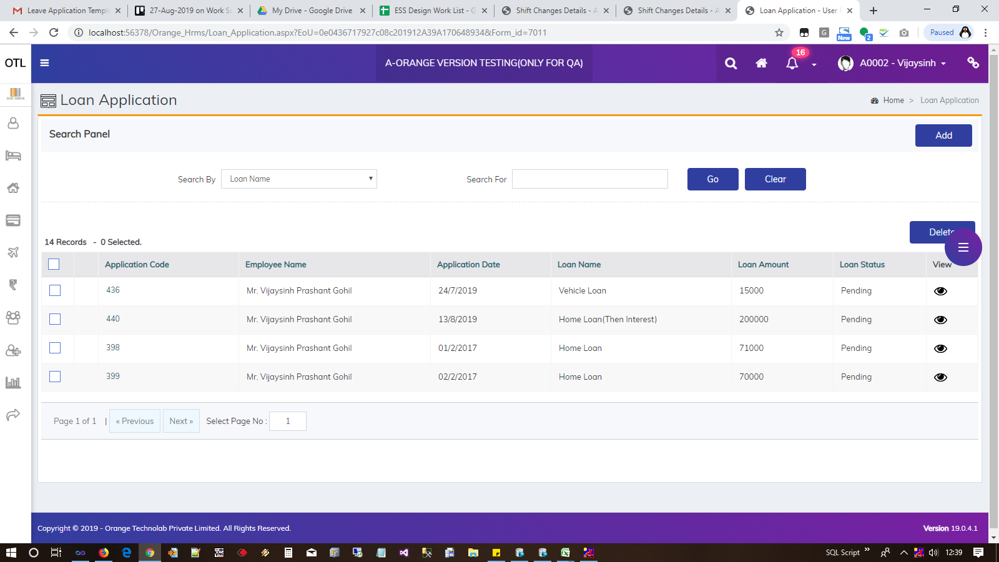Screen dimensions: 999x562
Task: Click the Add button
Action: tap(943, 136)
